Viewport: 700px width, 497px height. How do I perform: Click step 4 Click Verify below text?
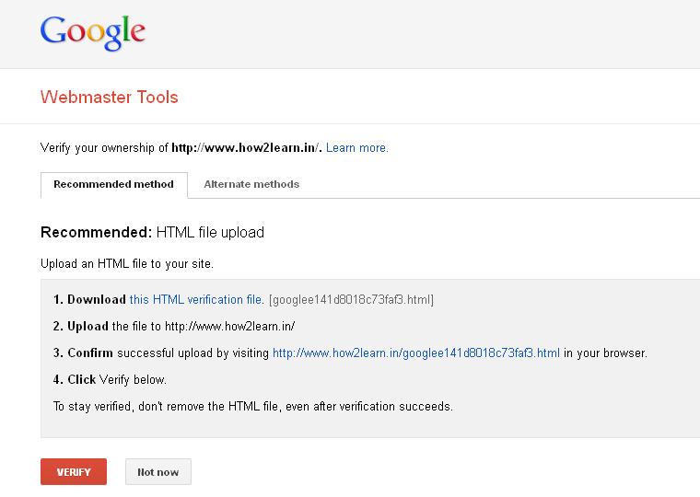pyautogui.click(x=110, y=380)
